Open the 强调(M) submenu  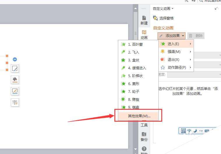click(176, 52)
